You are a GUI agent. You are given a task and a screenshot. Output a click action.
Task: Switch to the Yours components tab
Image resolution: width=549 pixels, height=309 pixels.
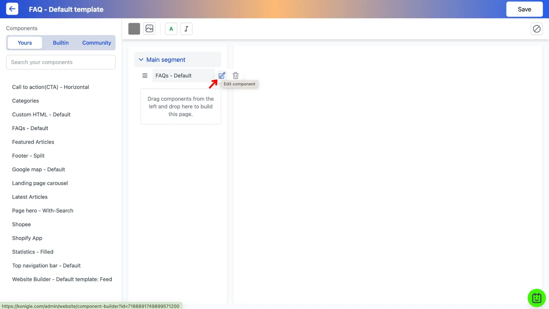pos(25,43)
